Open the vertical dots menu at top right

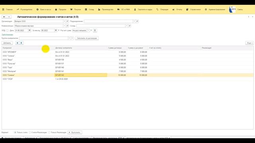[x=249, y=17]
